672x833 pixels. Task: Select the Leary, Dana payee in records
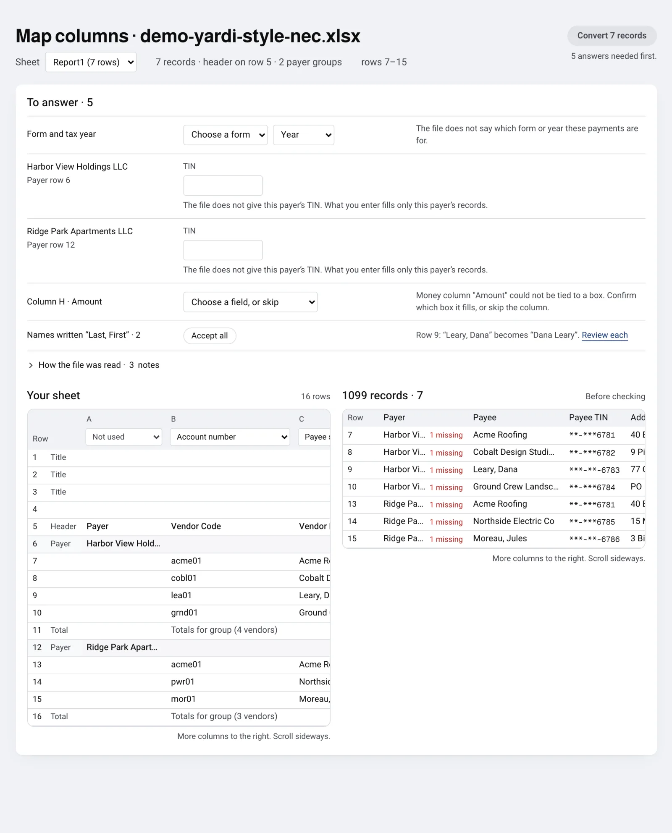coord(495,469)
